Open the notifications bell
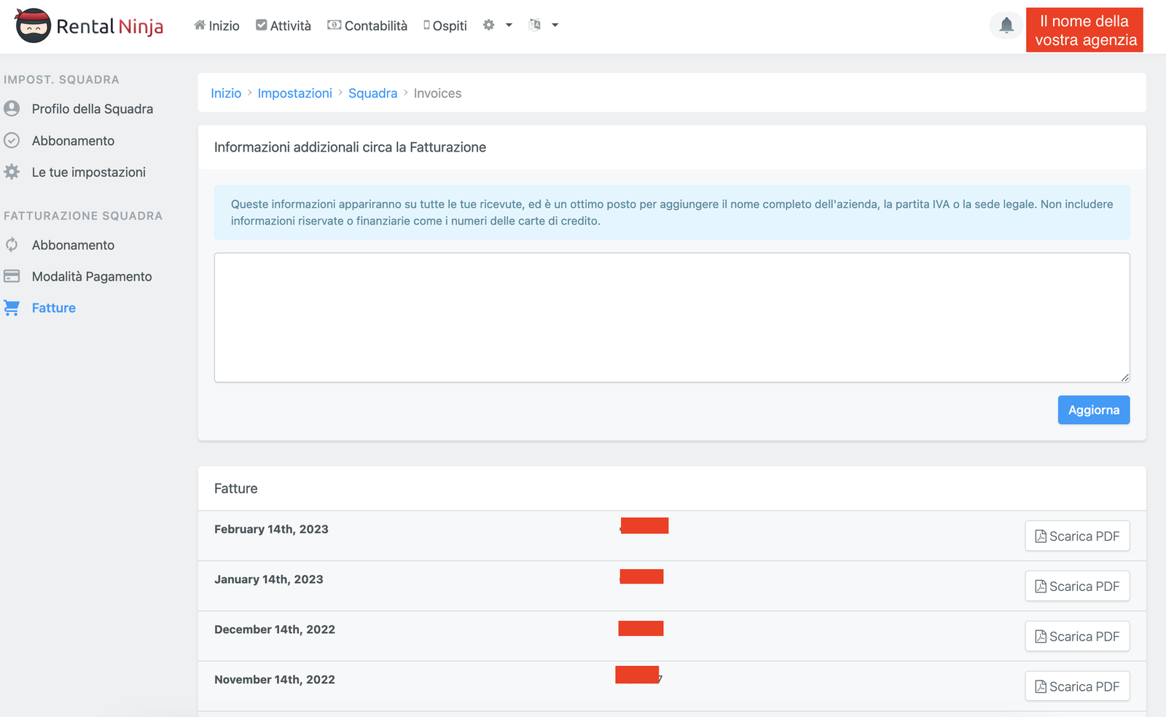The width and height of the screenshot is (1166, 717). pyautogui.click(x=1006, y=26)
